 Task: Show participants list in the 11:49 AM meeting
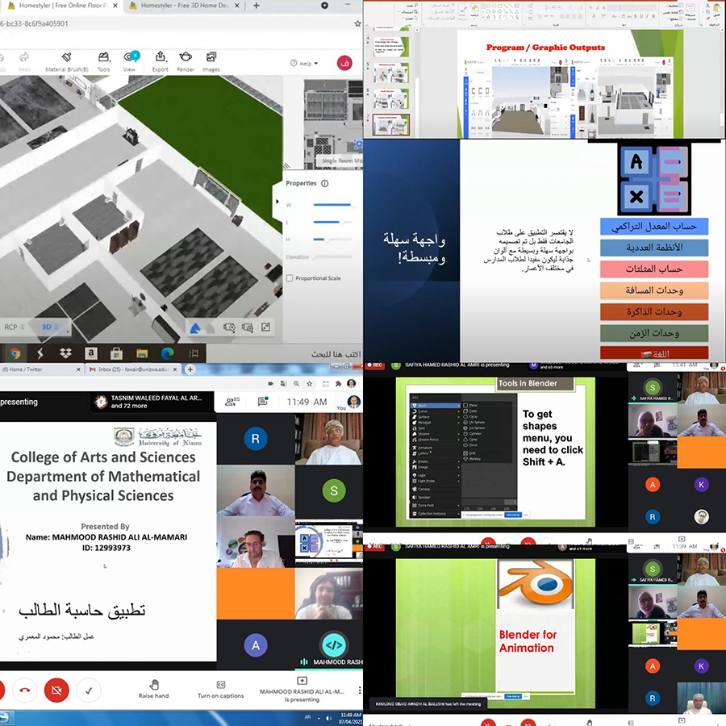click(x=232, y=402)
